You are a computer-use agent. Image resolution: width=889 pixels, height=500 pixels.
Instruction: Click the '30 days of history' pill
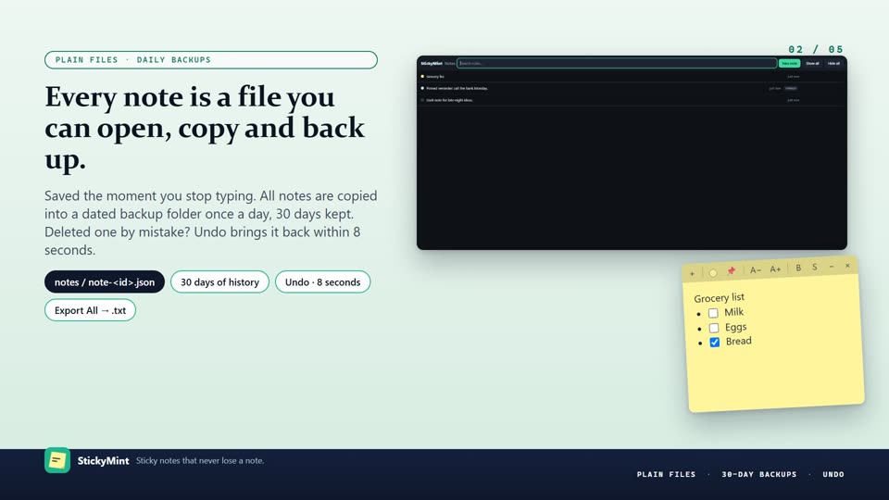point(220,281)
